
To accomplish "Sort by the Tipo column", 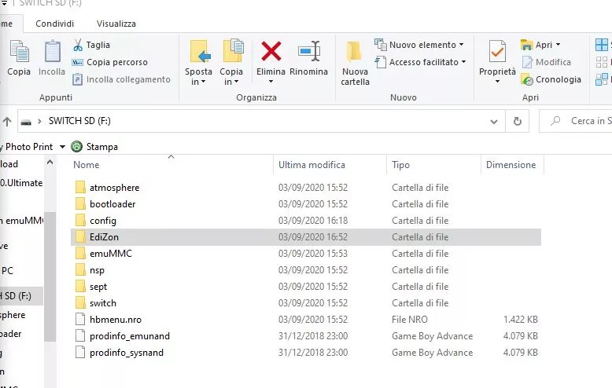I will [x=400, y=165].
